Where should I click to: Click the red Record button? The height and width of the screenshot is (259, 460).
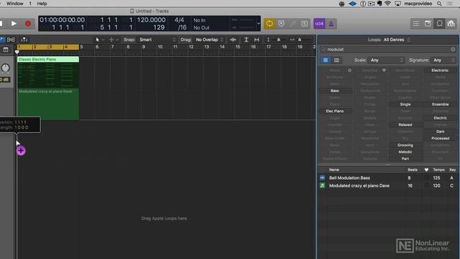click(28, 24)
